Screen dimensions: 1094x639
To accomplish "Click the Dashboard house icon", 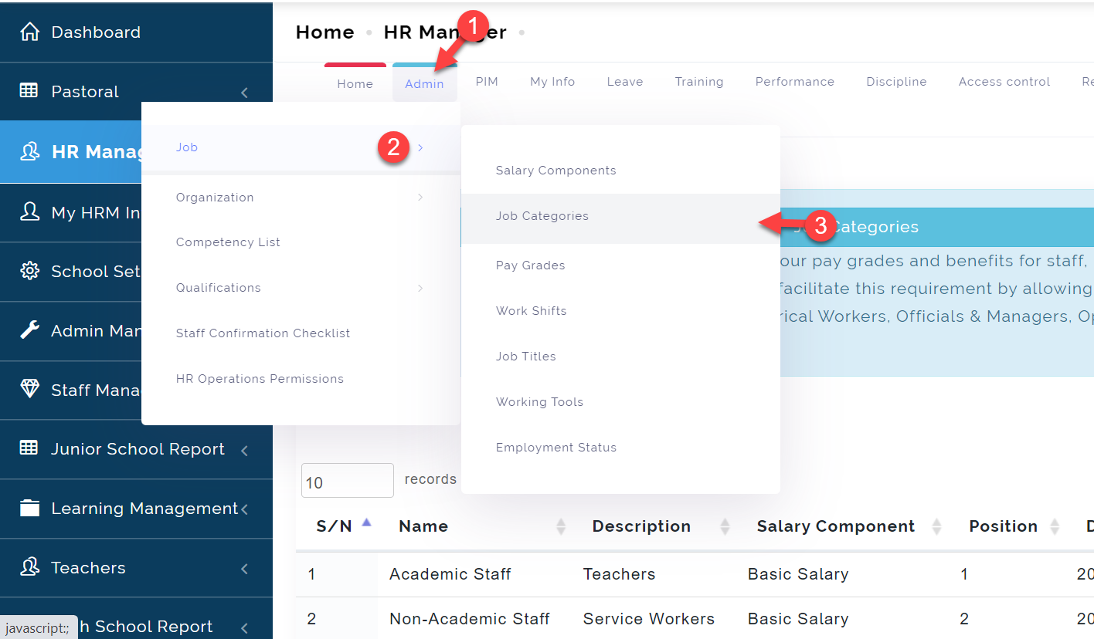I will 29,32.
